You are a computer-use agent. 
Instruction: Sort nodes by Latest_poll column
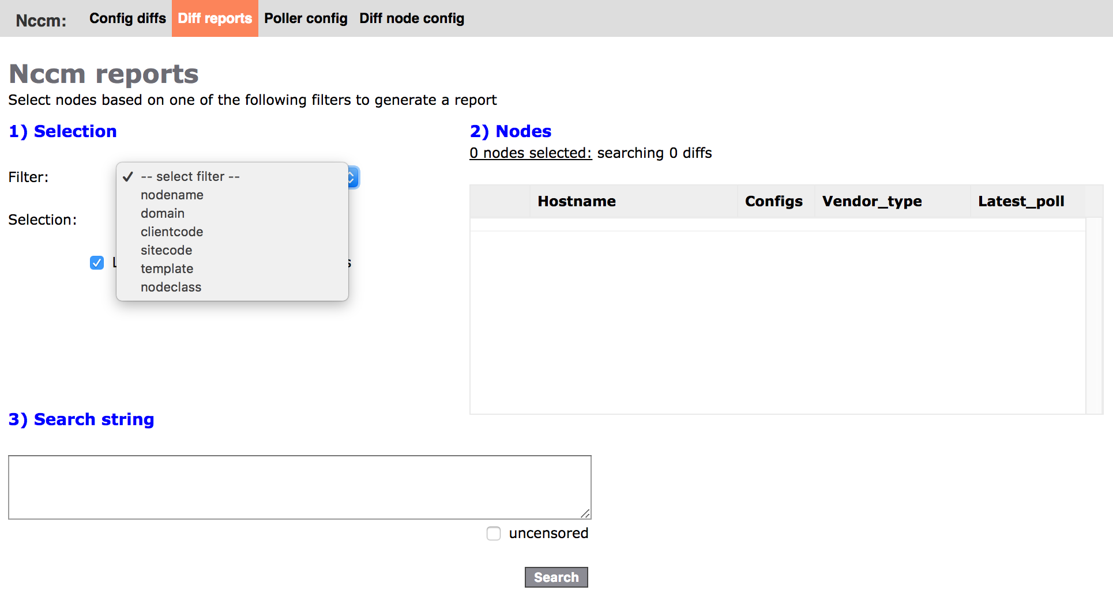(x=1021, y=201)
